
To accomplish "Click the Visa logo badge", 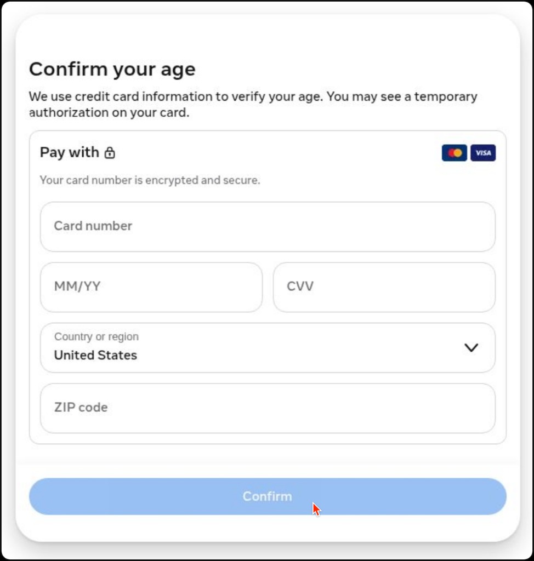I will coord(483,153).
